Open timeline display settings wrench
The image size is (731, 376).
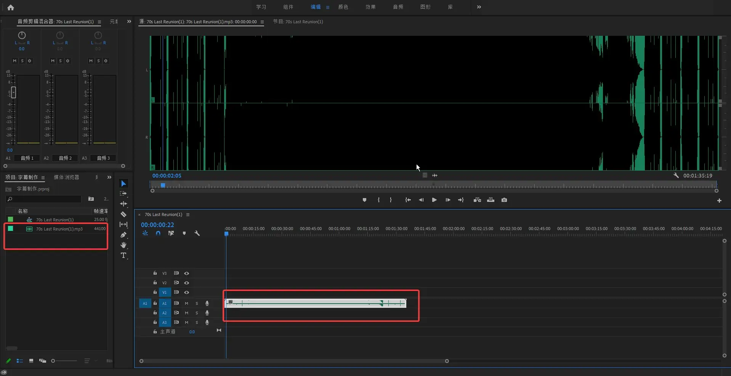(197, 233)
